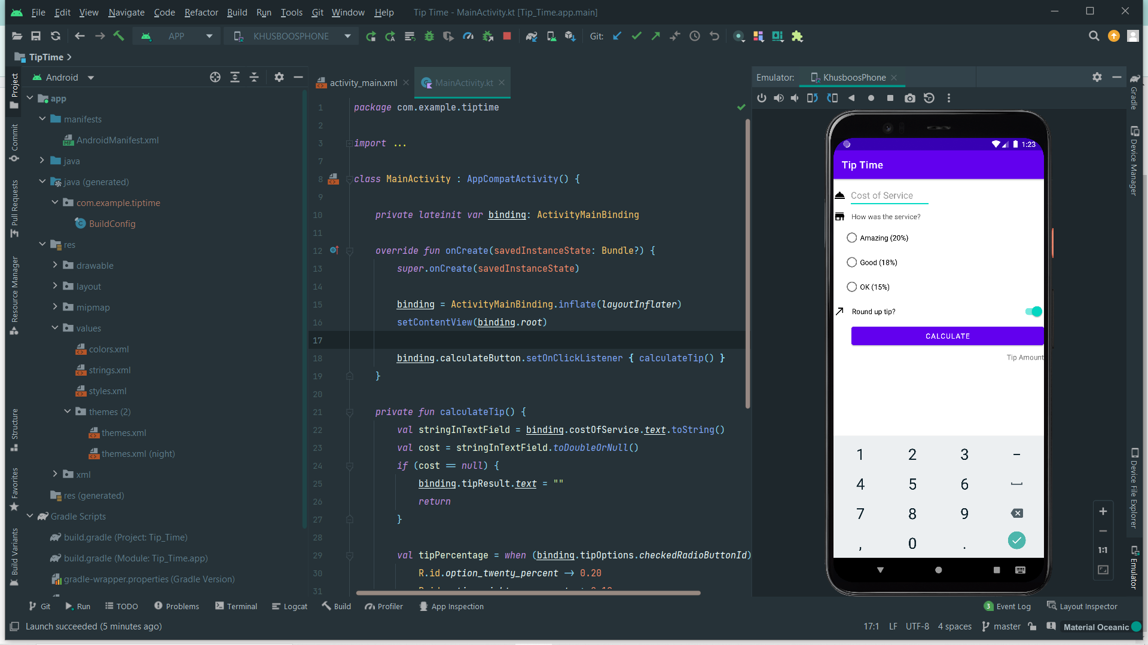
Task: Click Select Opened File target icon
Action: pos(215,77)
